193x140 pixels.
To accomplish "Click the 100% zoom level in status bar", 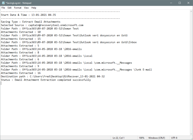I will tap(141, 138).
